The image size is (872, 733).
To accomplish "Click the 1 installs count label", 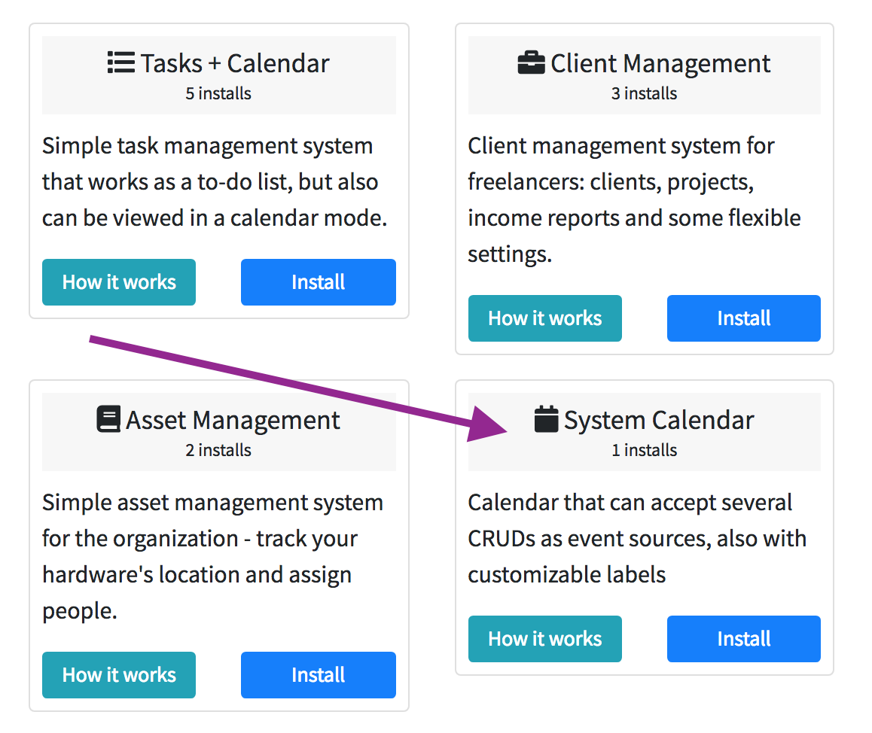I will (644, 451).
